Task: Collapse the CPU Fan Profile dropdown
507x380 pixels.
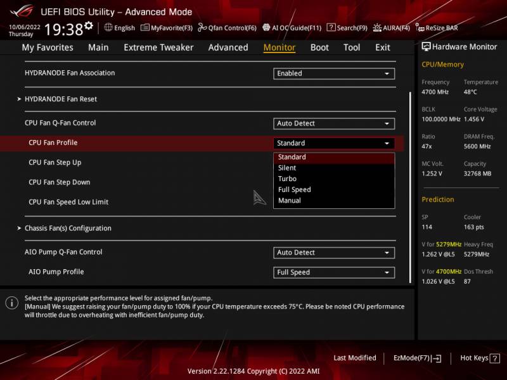Action: pos(334,143)
